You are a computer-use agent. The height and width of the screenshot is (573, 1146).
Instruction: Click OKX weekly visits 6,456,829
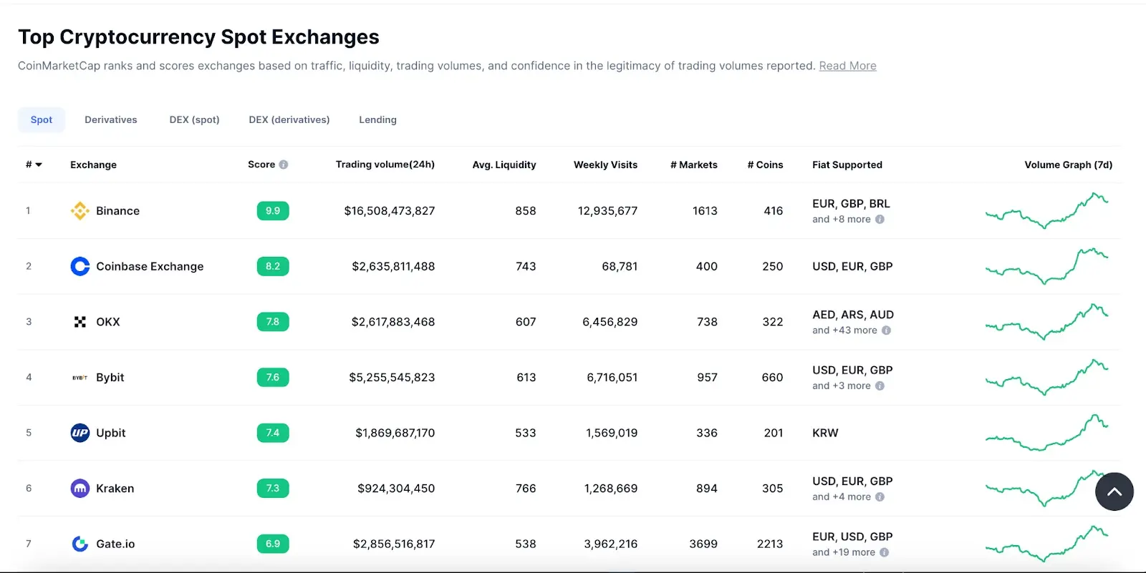610,322
